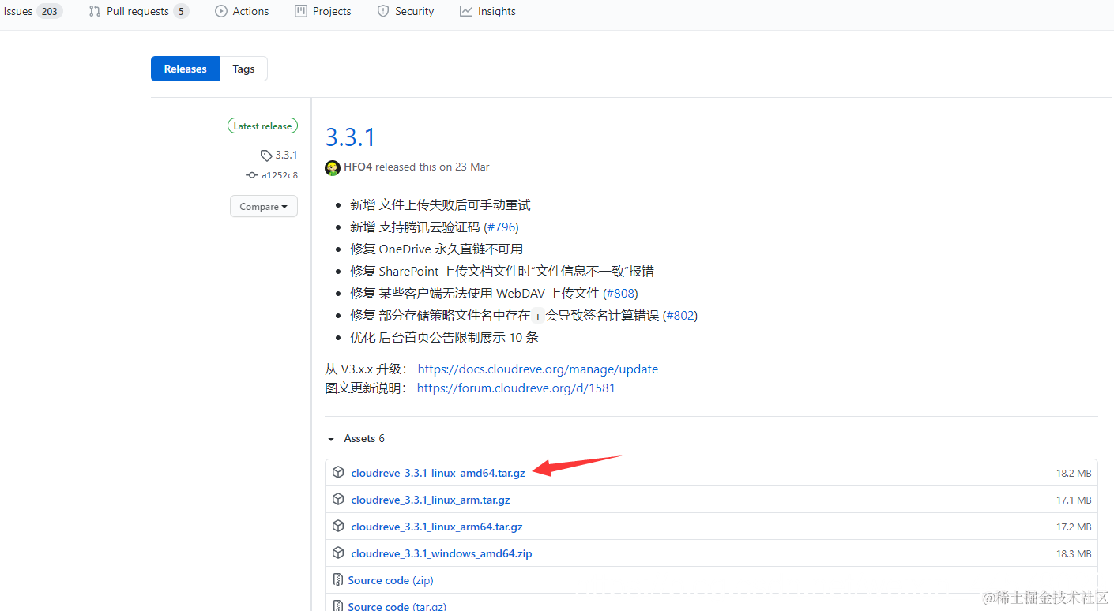Download Source code (zip)
1114x611 pixels.
pos(390,580)
